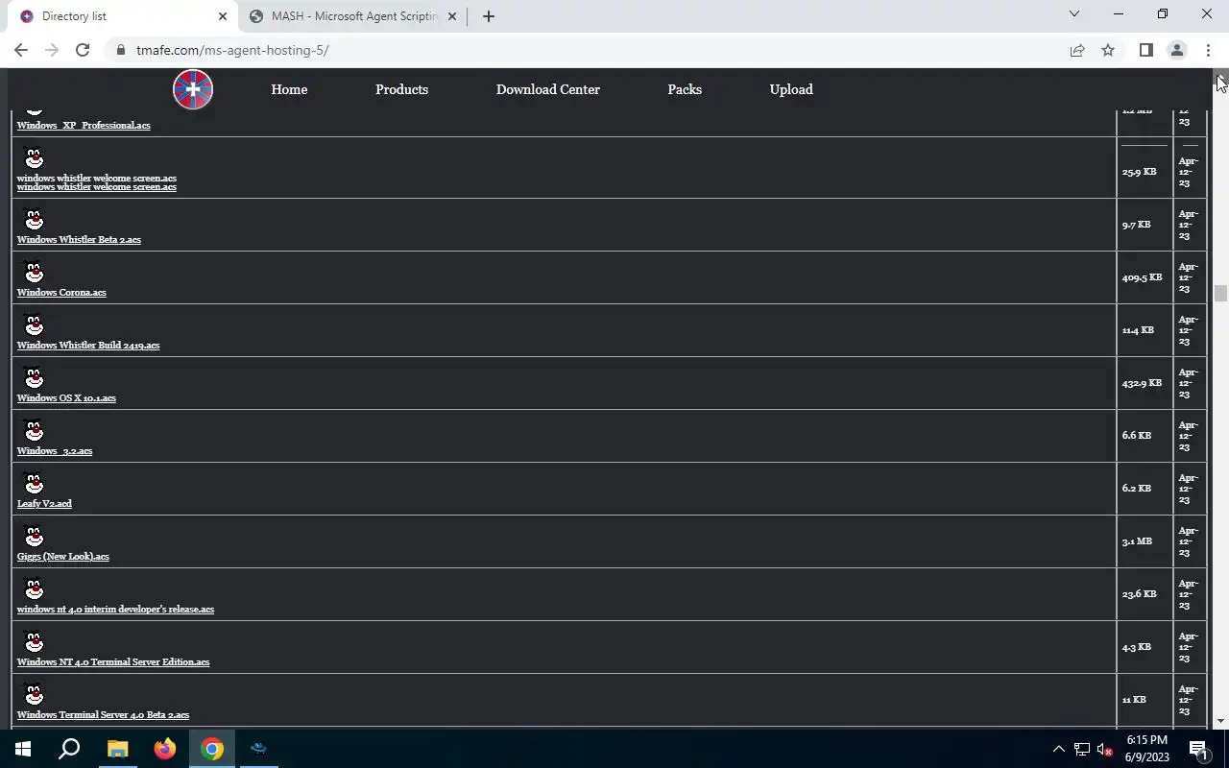
Task: Open the Download Center menu item
Action: point(548,89)
